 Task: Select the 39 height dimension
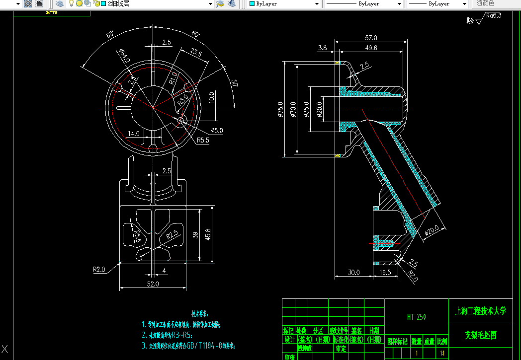coord(195,235)
